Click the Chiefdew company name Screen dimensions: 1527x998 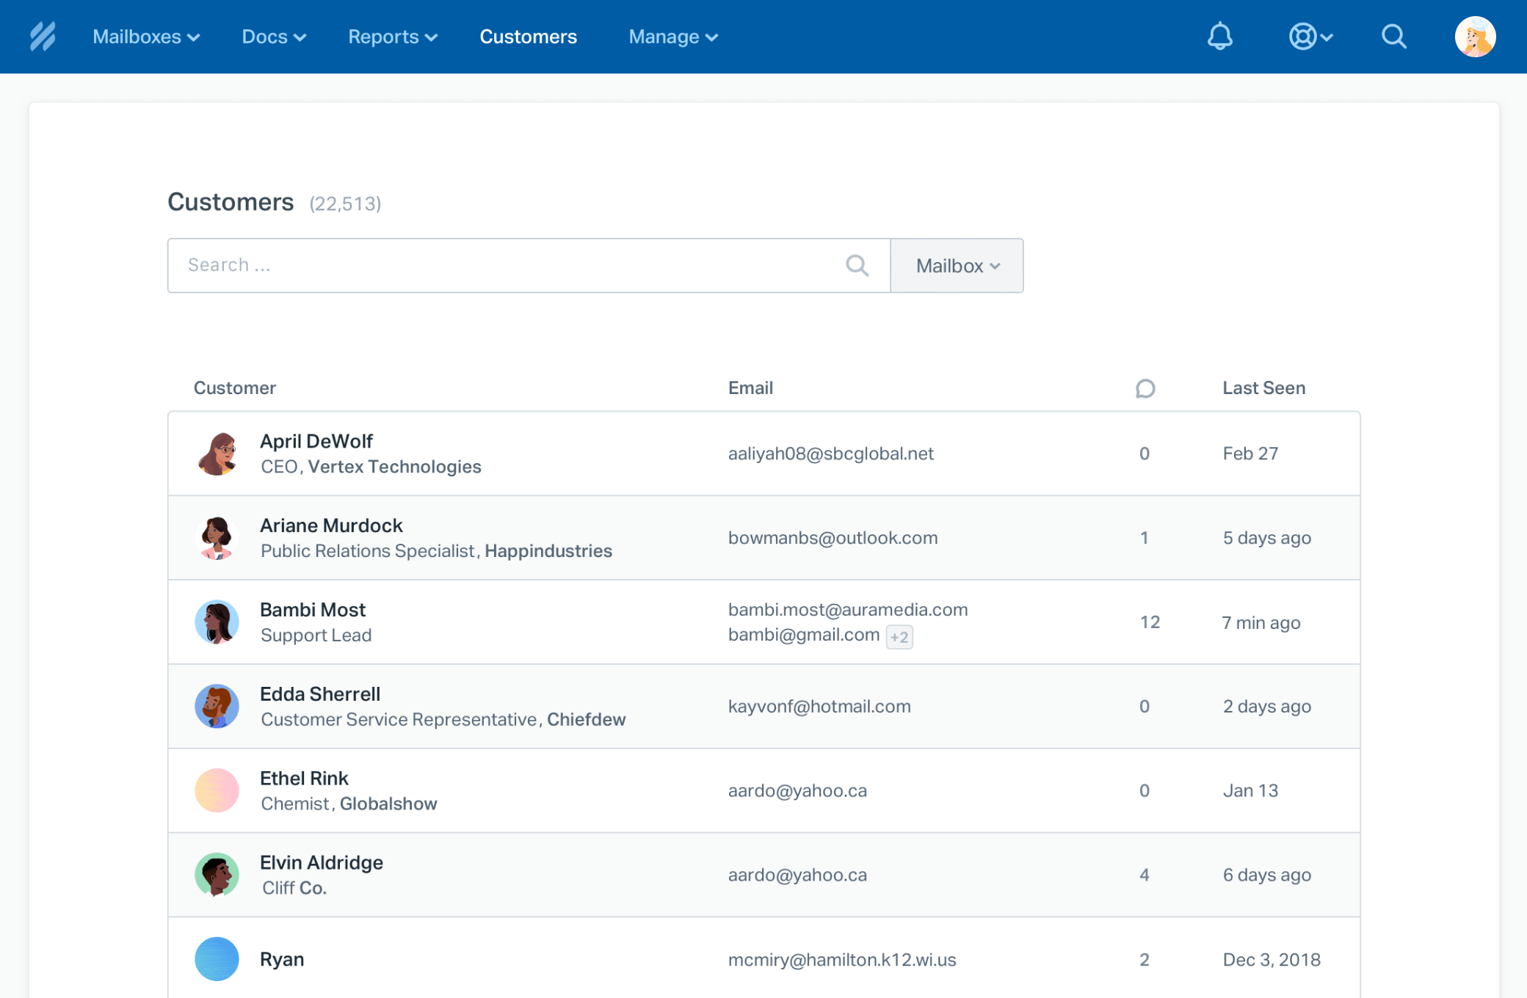(x=587, y=720)
